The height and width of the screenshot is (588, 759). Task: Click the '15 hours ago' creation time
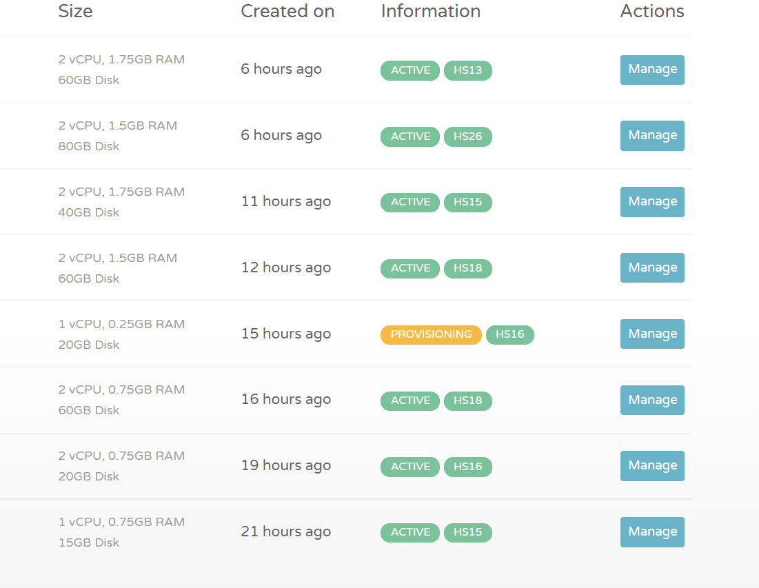pyautogui.click(x=285, y=334)
